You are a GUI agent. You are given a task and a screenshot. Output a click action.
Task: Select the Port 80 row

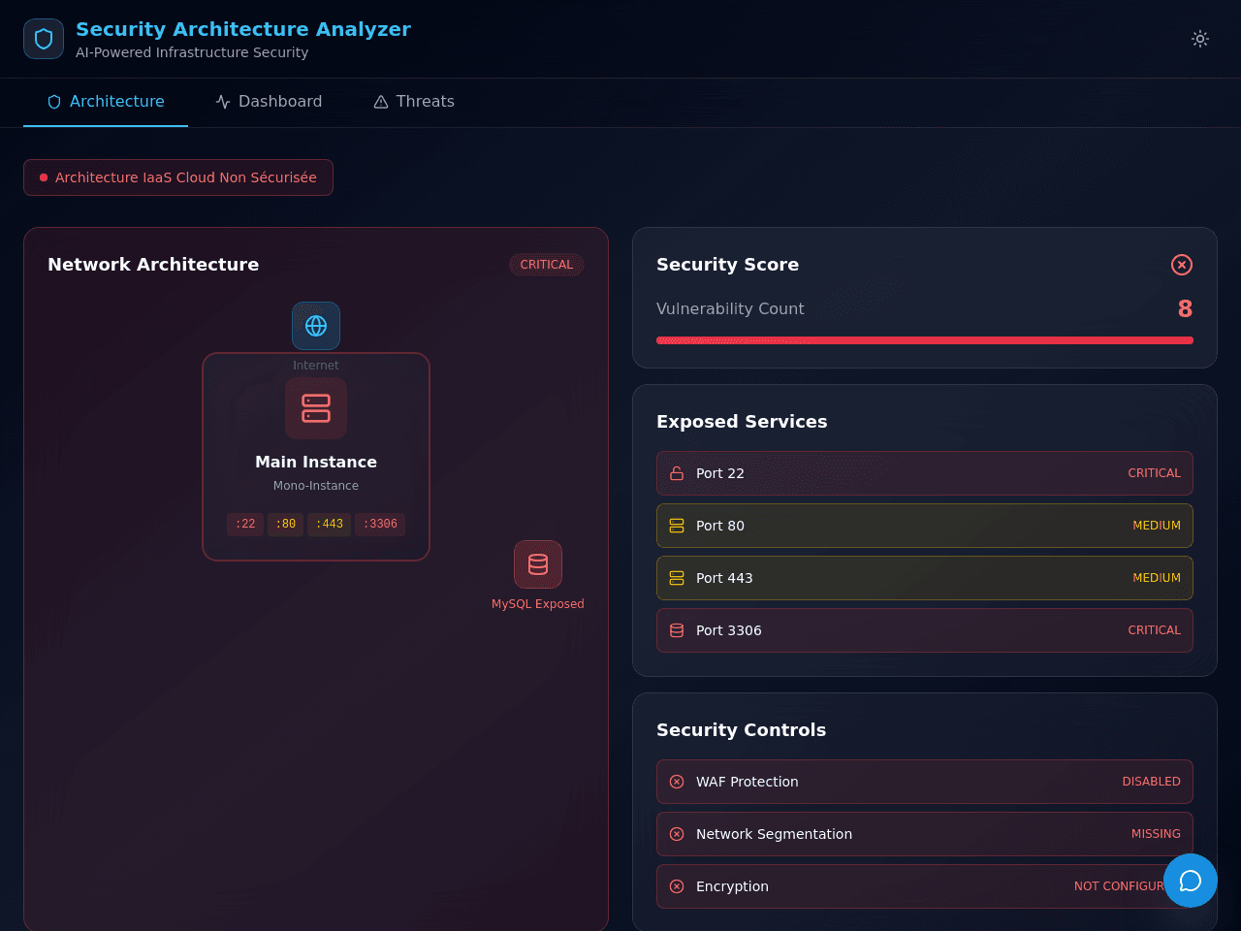[925, 526]
